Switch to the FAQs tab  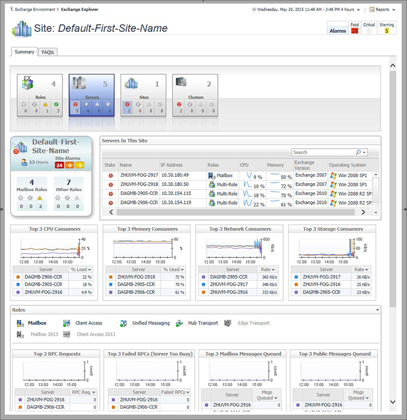pyautogui.click(x=48, y=53)
